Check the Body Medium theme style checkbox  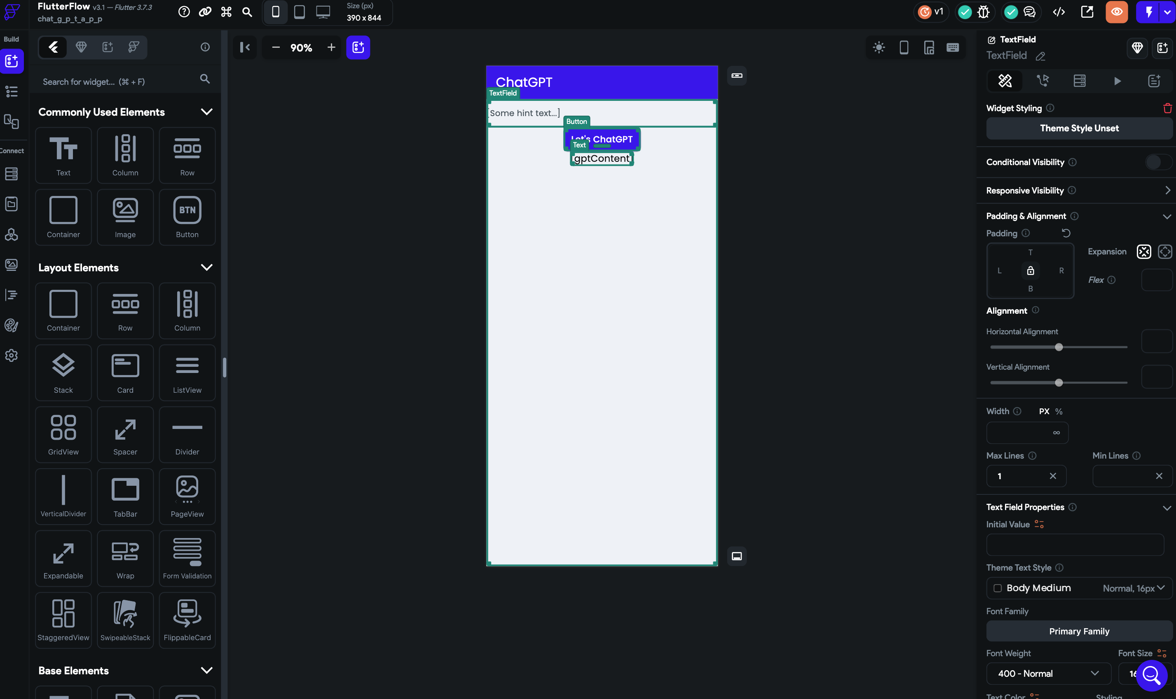point(997,588)
